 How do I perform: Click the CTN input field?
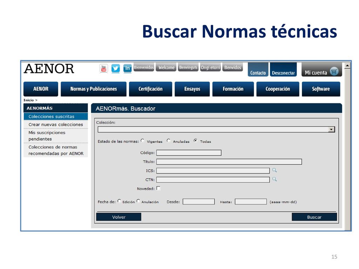pyautogui.click(x=213, y=180)
